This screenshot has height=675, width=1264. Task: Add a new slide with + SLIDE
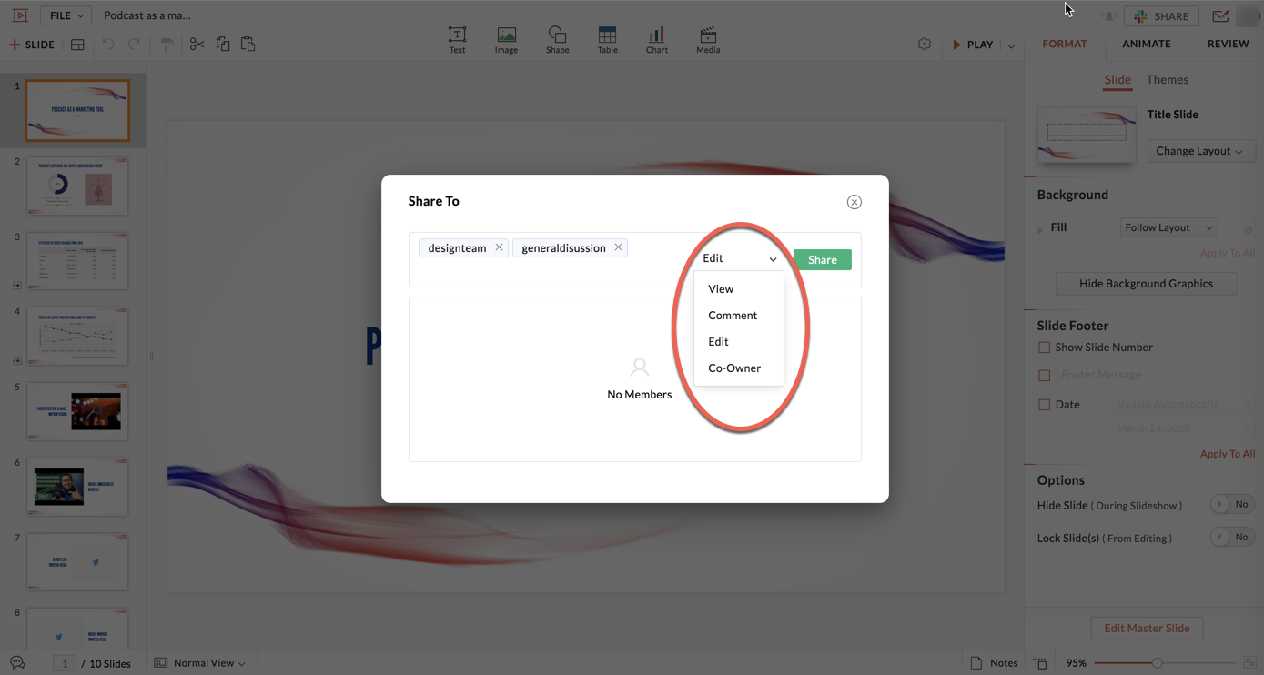coord(32,45)
